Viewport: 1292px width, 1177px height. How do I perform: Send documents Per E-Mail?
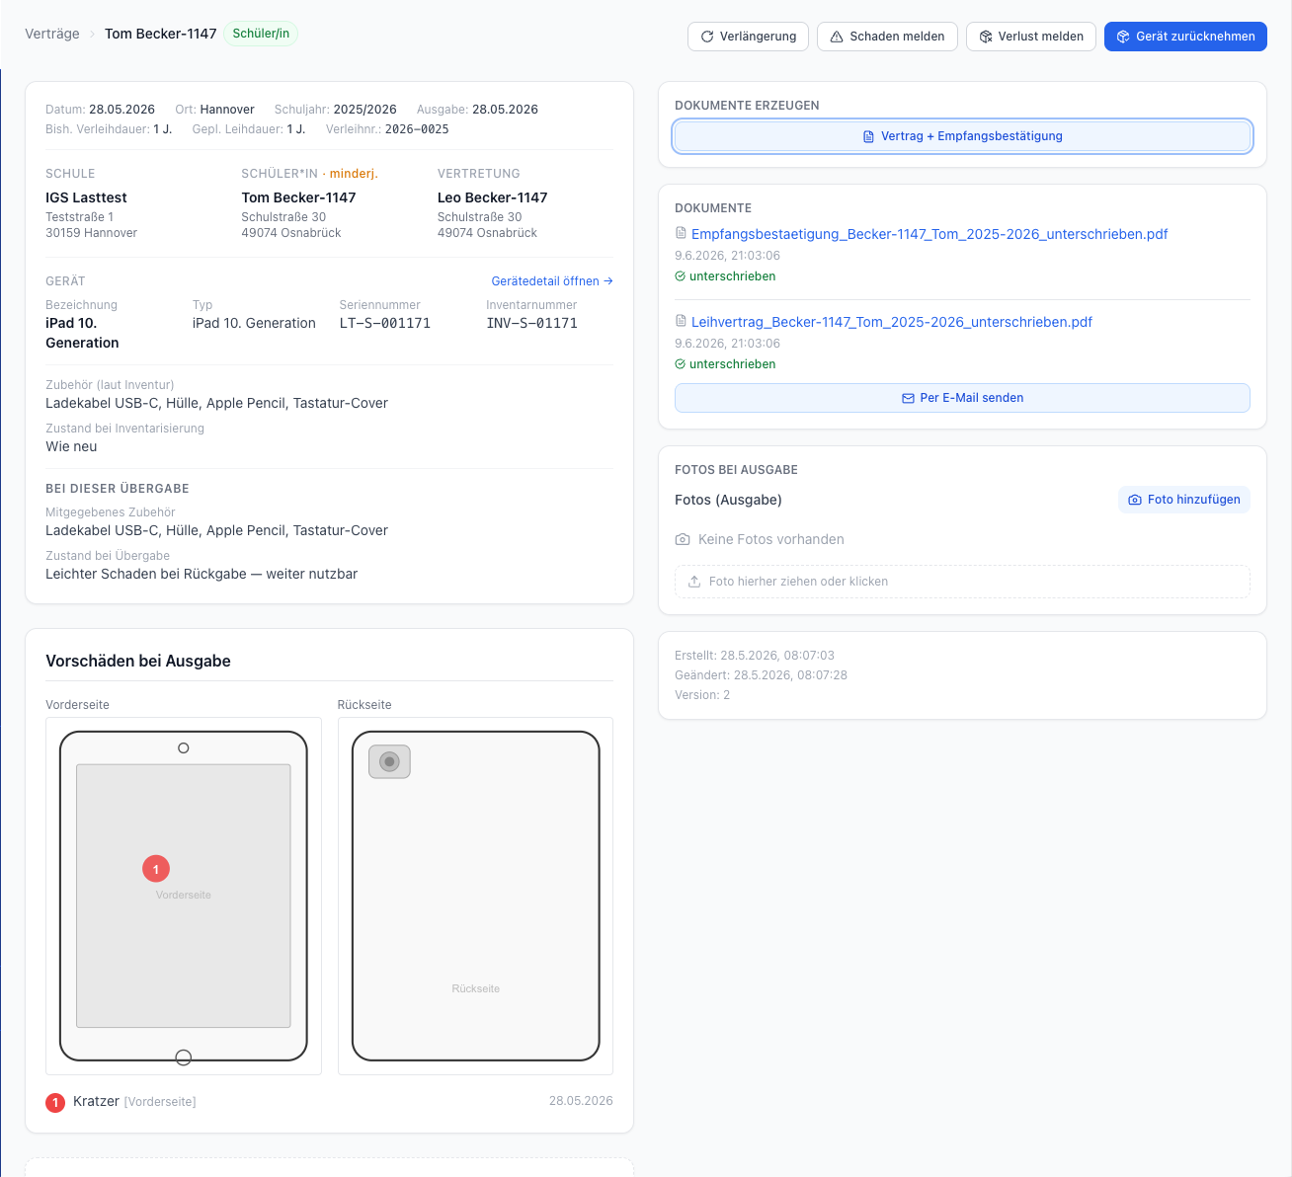tap(963, 398)
